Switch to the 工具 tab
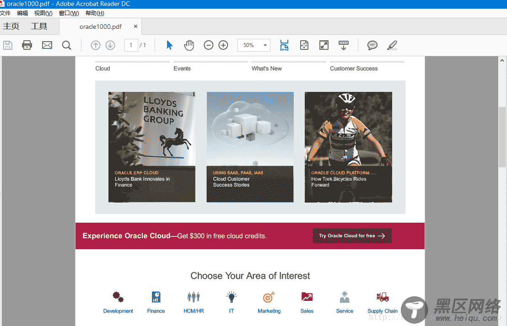 click(39, 26)
